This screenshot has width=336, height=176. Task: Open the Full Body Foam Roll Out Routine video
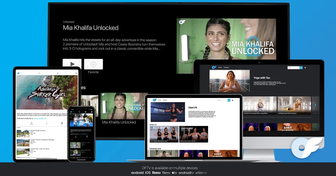[294, 105]
